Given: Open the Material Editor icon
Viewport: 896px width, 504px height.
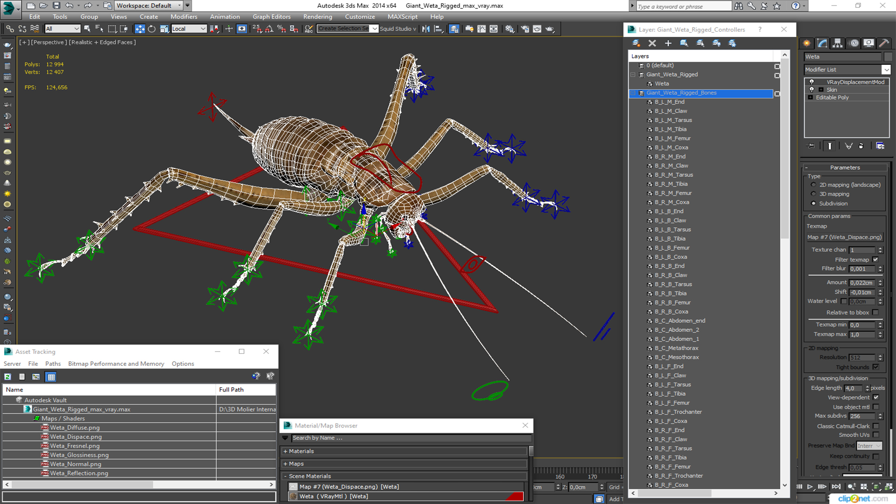Looking at the screenshot, I should pos(510,29).
